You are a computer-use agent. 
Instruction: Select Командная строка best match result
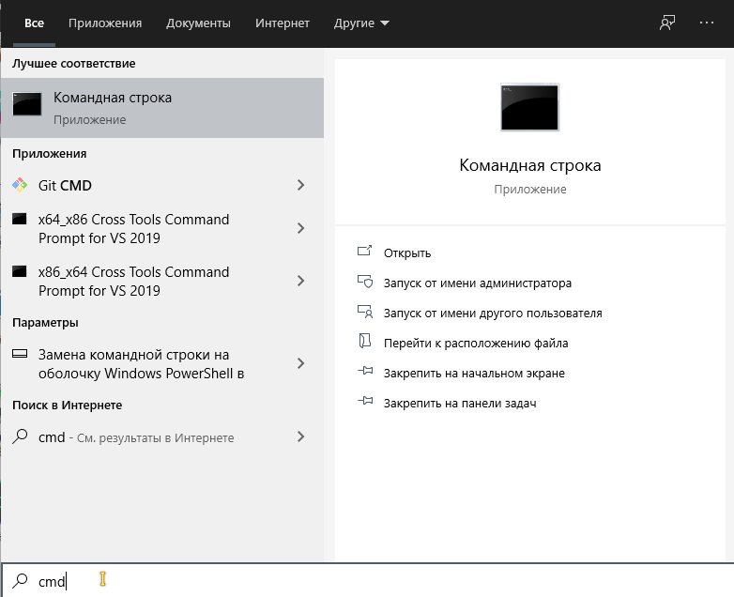[x=162, y=108]
